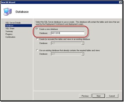
Task: Select the Progress step in sidebar
Action: 9,34
